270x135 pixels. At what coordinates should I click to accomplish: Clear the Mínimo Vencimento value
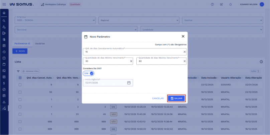pos(131,61)
